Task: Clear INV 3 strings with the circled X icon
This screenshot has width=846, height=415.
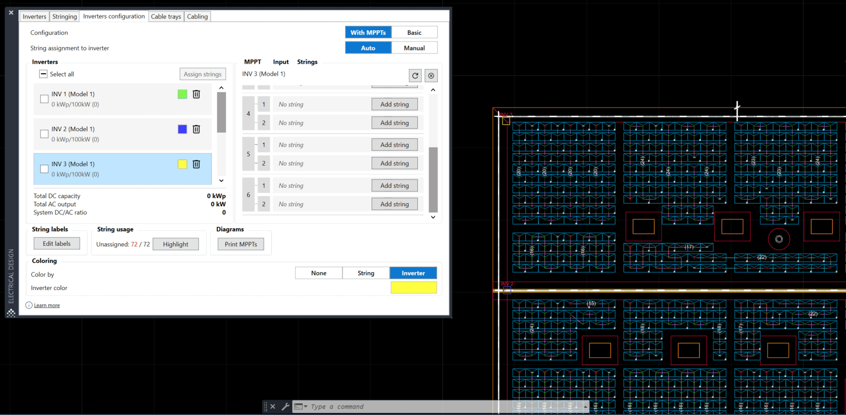Action: [x=431, y=76]
